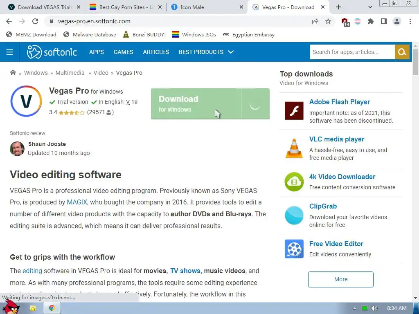Viewport: 419px width, 314px height.
Task: Open the MAGIX link in the review
Action: (x=77, y=202)
